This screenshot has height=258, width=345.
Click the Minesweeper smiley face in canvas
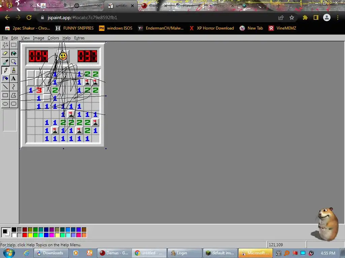(63, 56)
